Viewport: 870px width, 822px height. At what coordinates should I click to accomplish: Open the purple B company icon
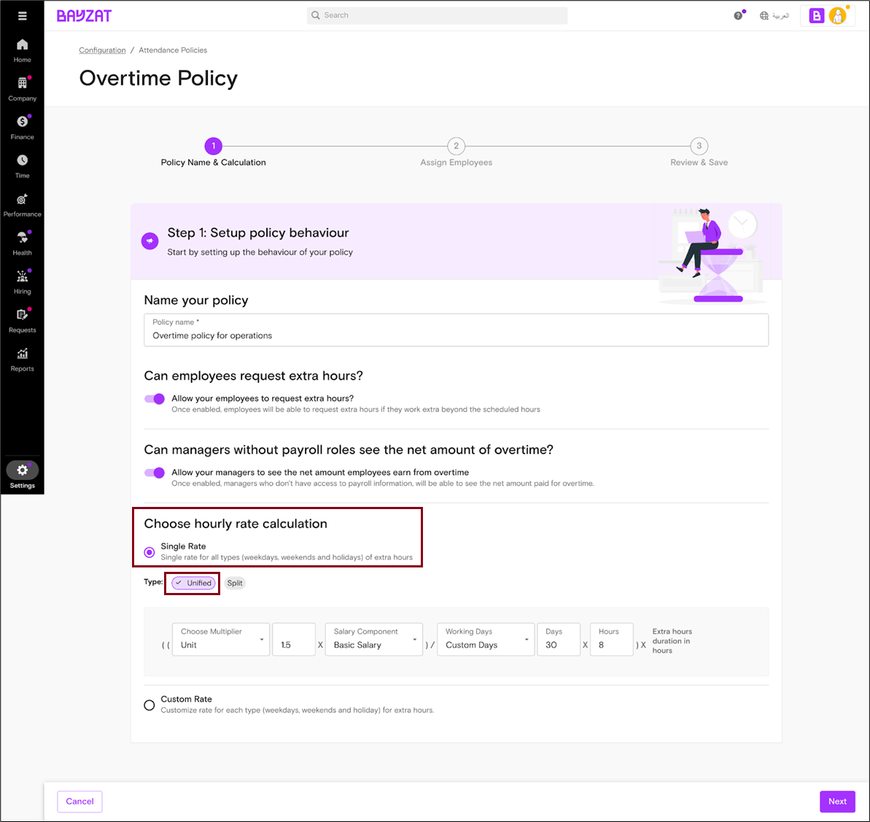click(x=816, y=15)
